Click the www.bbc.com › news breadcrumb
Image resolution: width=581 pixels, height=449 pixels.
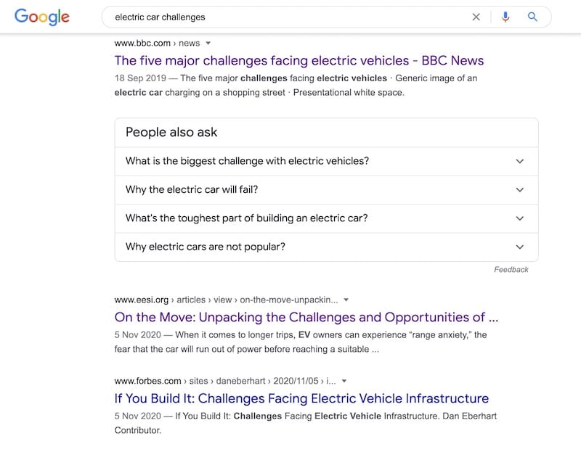point(156,44)
